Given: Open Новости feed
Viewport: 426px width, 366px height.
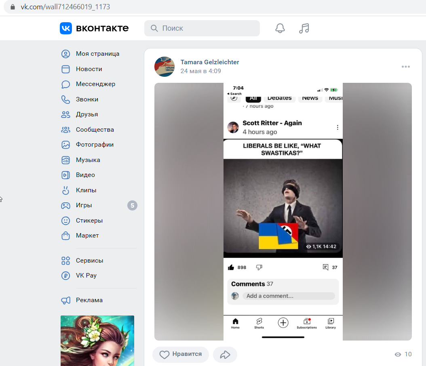Looking at the screenshot, I should [x=89, y=69].
